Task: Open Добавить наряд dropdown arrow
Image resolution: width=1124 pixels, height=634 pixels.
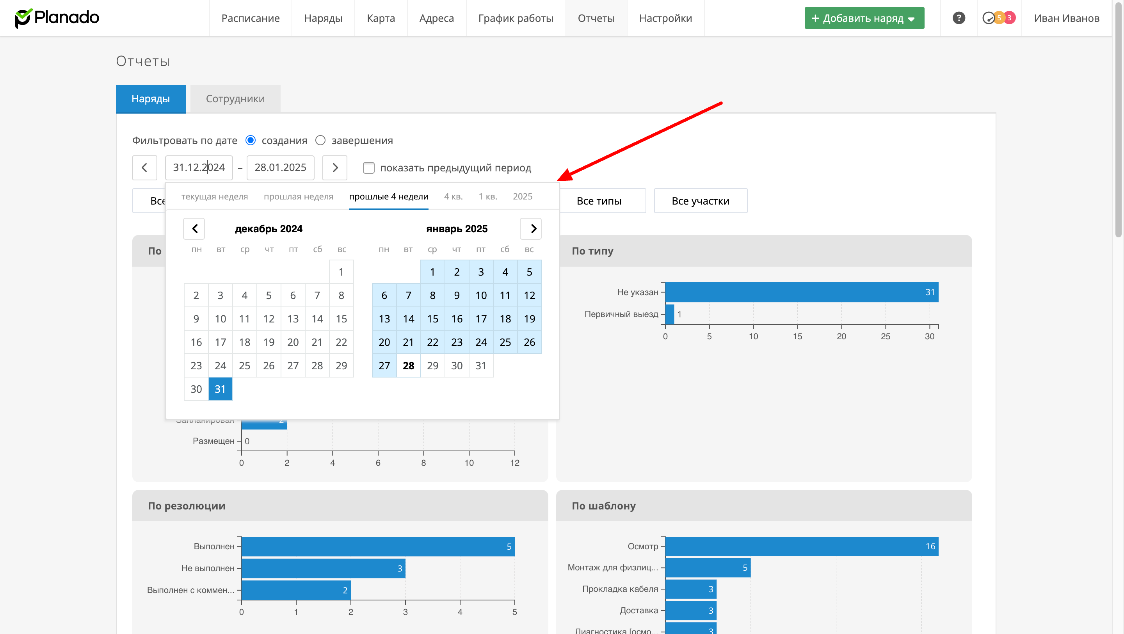Action: click(x=911, y=19)
